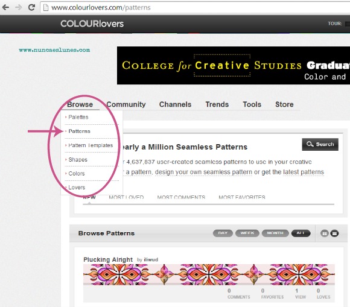The image size is (350, 307).
Task: Open the Browse menu
Action: (80, 104)
